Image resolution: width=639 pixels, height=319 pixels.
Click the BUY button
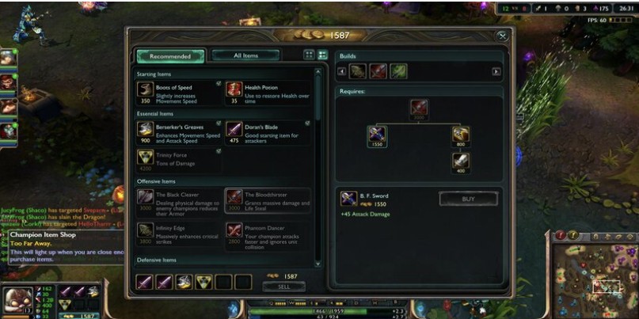pos(468,199)
